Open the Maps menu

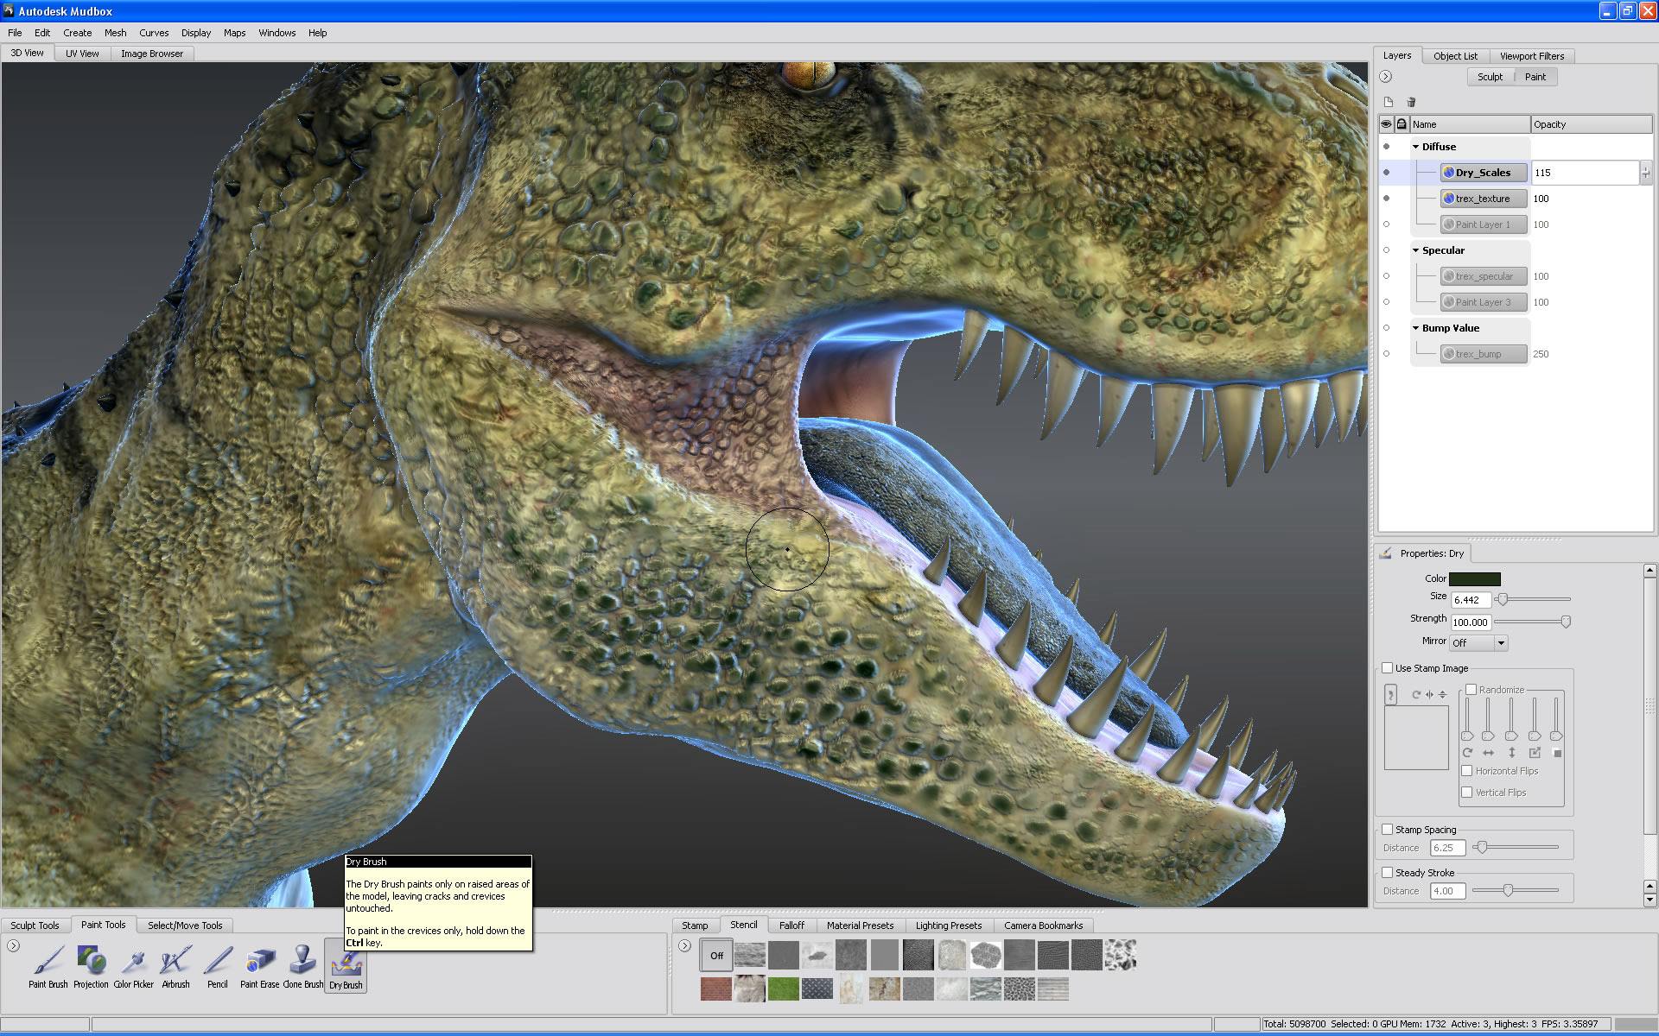[x=234, y=33]
